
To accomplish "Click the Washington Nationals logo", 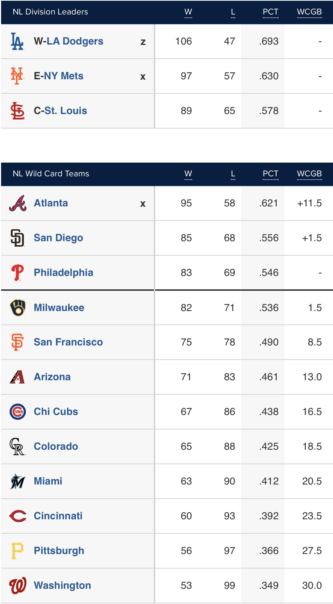I will (18, 586).
